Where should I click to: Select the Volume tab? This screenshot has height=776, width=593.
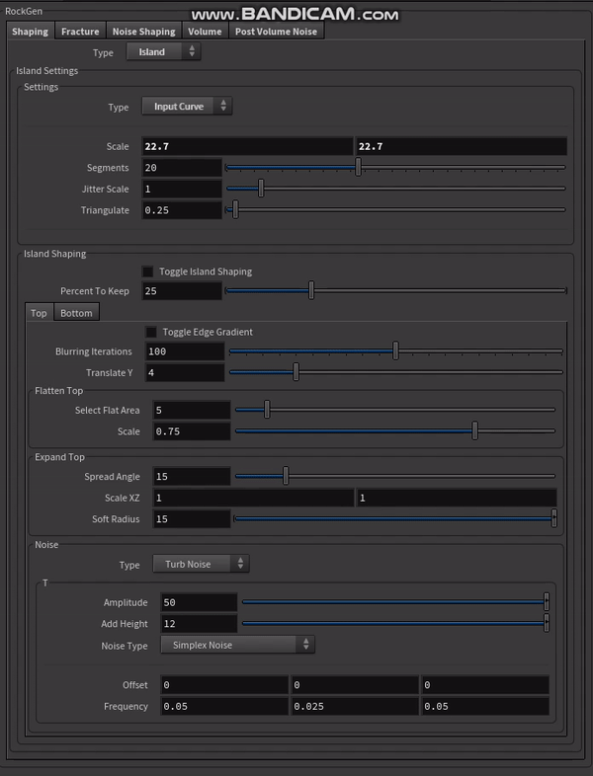click(x=205, y=32)
